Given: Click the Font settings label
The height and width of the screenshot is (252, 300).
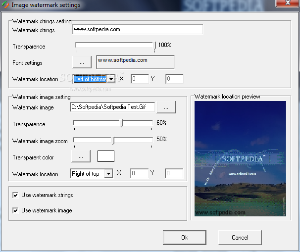Looking at the screenshot, I should 27,63.
